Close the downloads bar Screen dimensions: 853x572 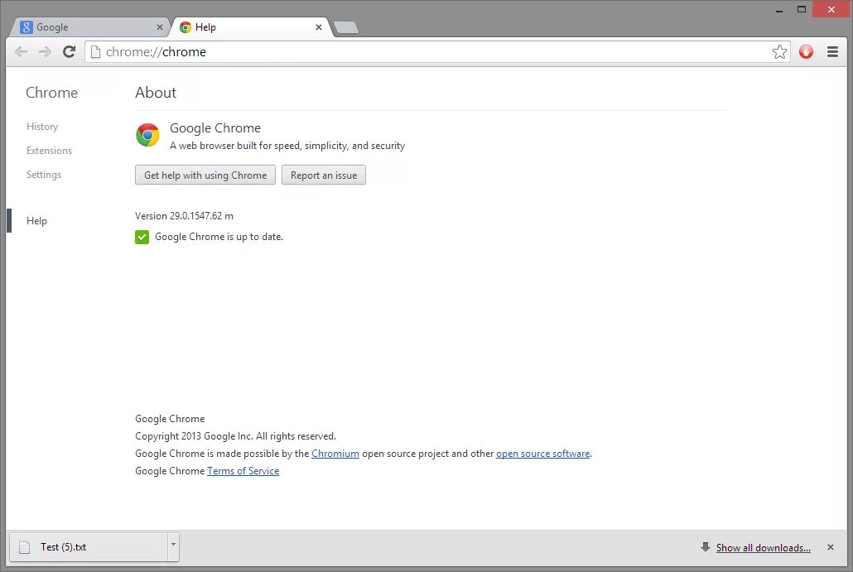point(830,547)
